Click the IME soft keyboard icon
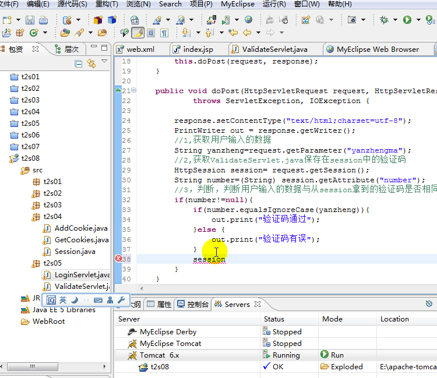This screenshot has height=378, width=437. pos(98,300)
